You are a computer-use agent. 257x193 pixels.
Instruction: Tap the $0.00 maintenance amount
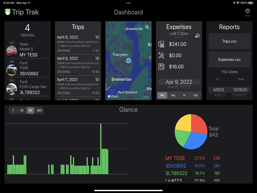coord(175,56)
